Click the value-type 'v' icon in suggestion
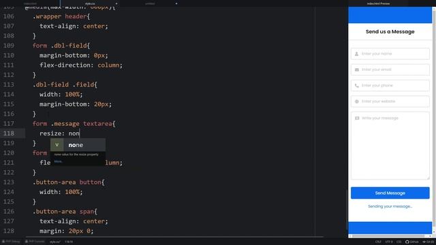436x245 pixels. click(57, 145)
